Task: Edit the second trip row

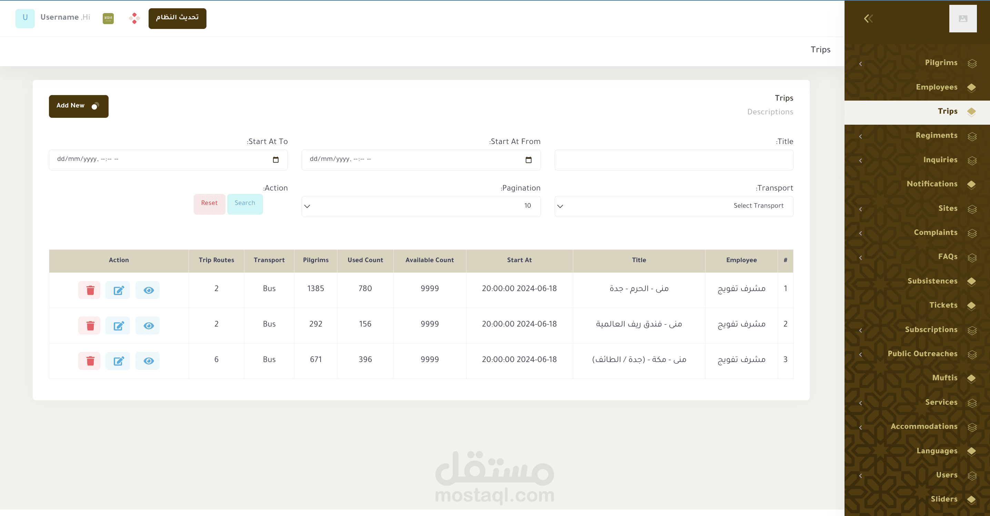Action: (118, 326)
